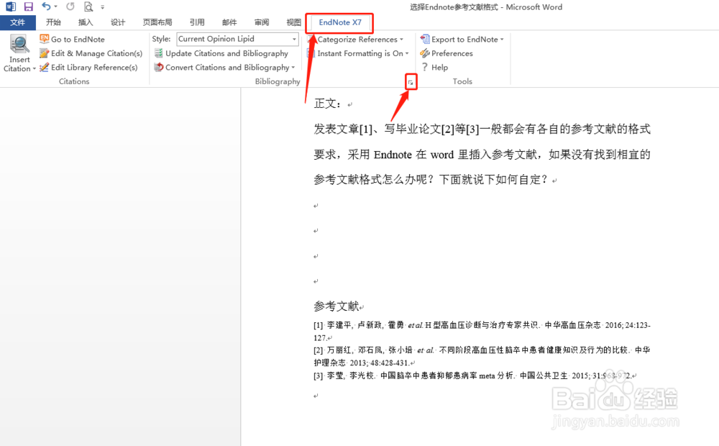Open EndNote Preferences
This screenshot has width=719, height=446.
pyautogui.click(x=452, y=53)
